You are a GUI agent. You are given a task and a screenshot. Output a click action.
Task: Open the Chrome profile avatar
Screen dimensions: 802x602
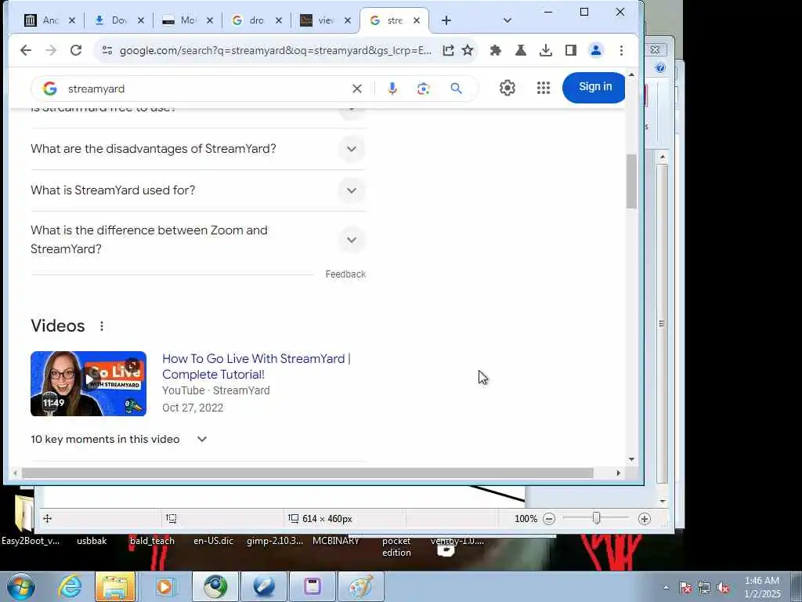pyautogui.click(x=596, y=50)
